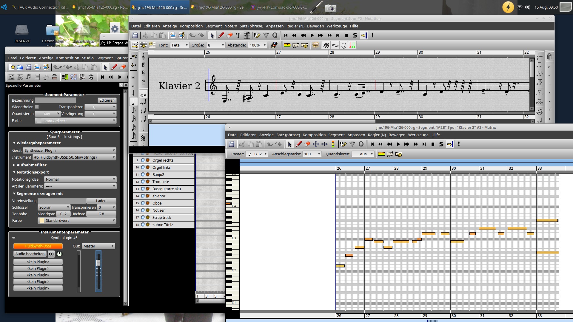The width and height of the screenshot is (573, 322).
Task: Pick the eraser tool in Matrix editor
Action: 307,144
